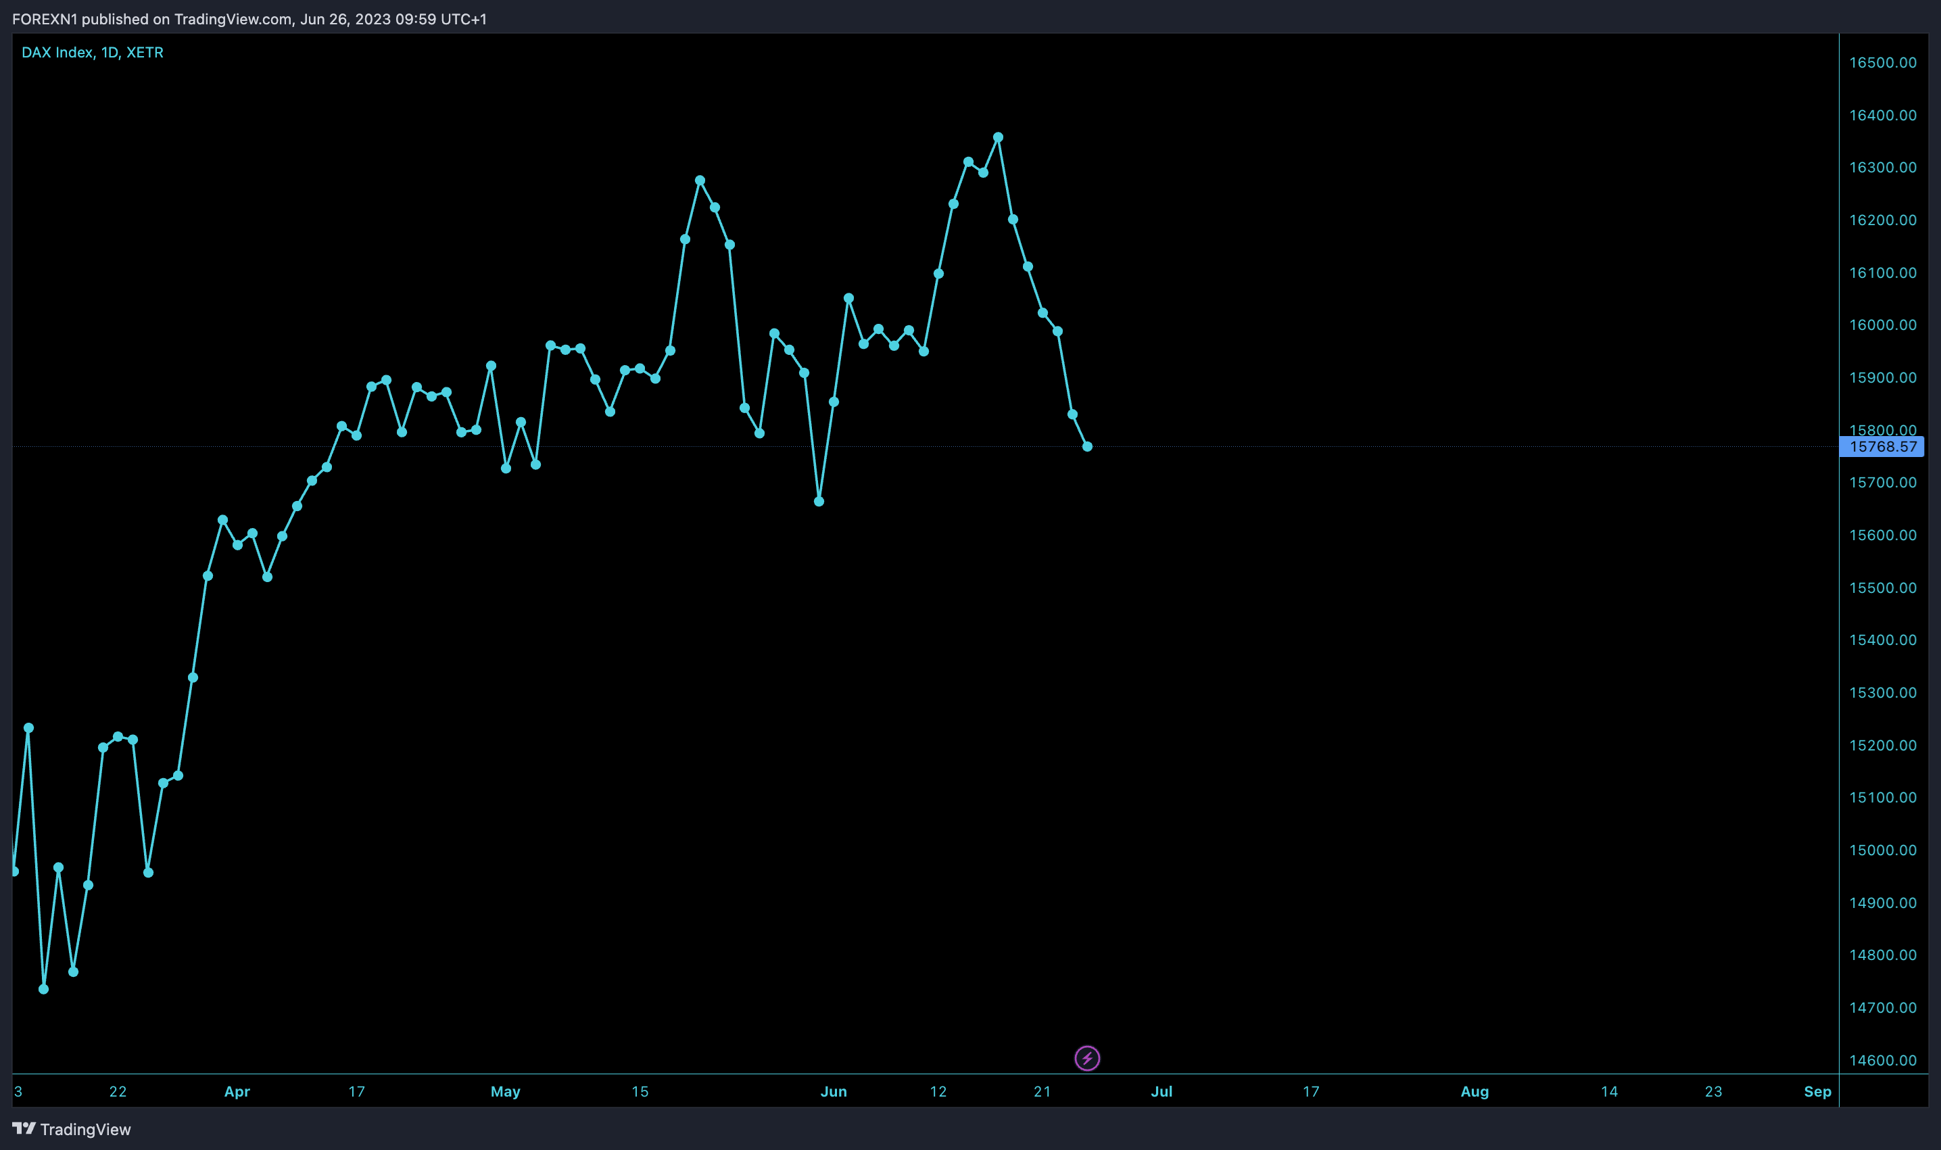Click the highest June peak data point

tap(998, 137)
